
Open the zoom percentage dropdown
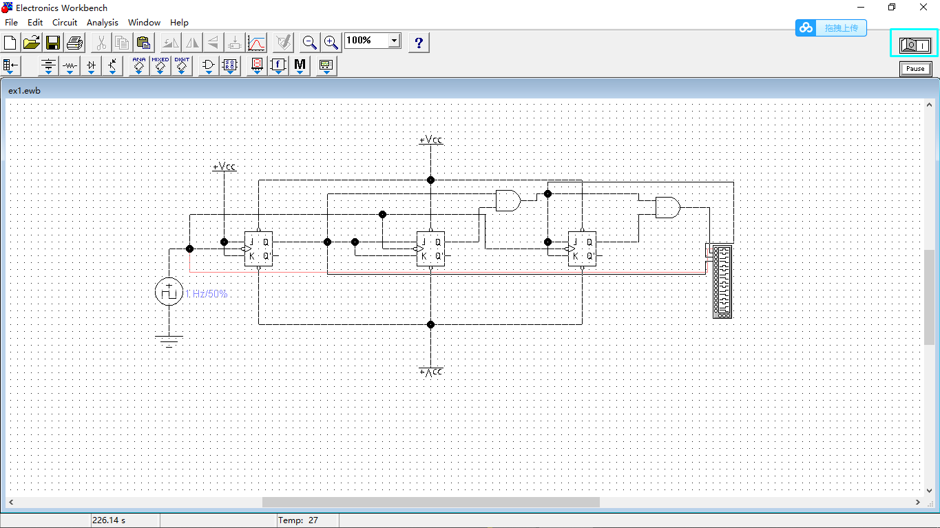[393, 40]
